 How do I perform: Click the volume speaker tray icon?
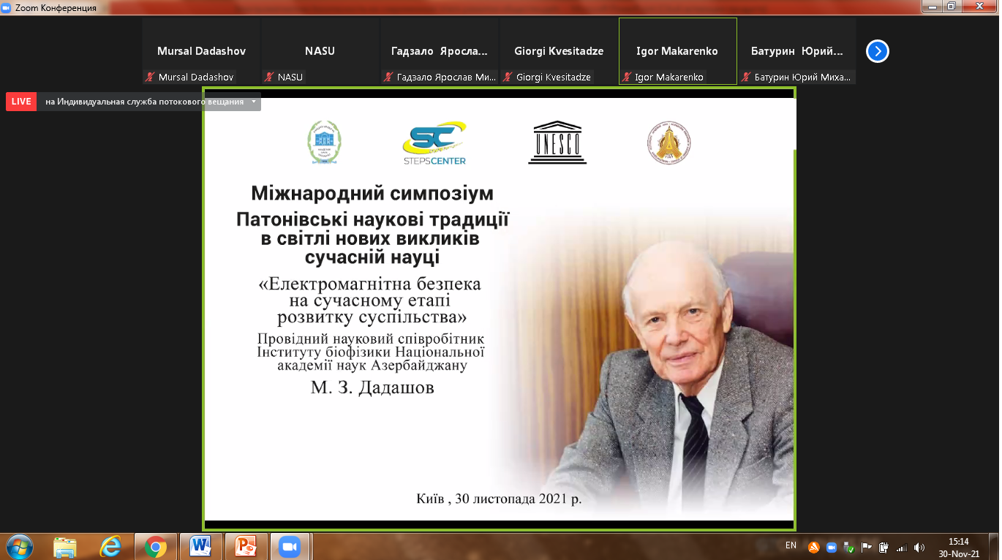click(x=919, y=547)
